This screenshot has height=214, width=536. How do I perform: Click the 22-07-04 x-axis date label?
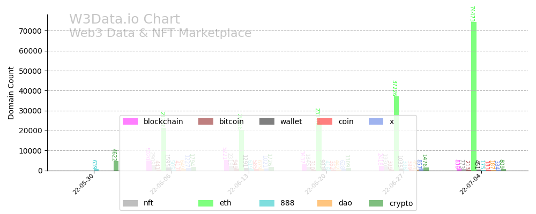coord(471,184)
